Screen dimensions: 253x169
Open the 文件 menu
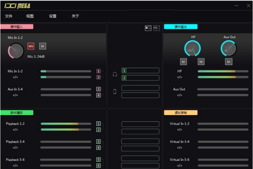(x=9, y=16)
